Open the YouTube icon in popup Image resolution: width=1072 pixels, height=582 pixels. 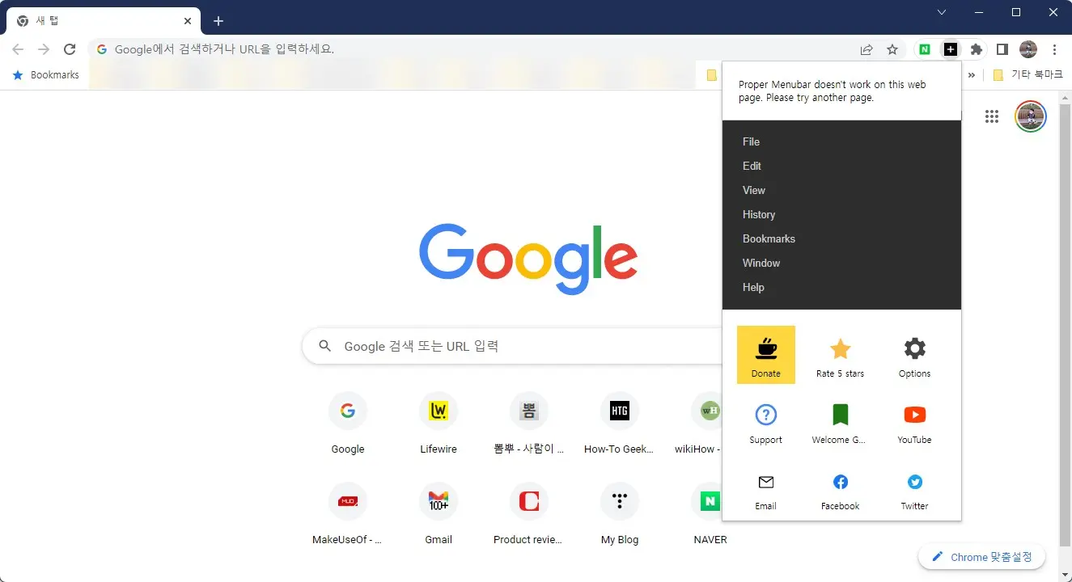click(914, 415)
